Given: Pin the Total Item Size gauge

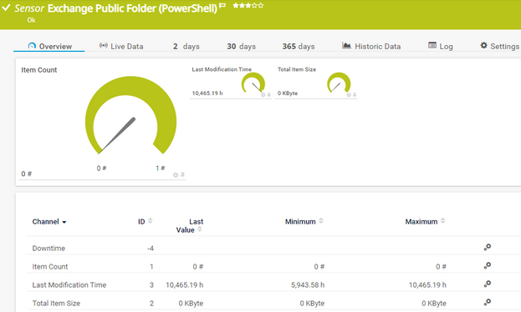Looking at the screenshot, I should point(355,95).
